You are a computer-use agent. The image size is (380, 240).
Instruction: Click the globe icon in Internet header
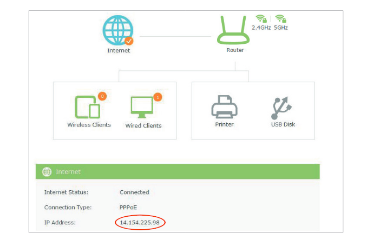[47, 172]
